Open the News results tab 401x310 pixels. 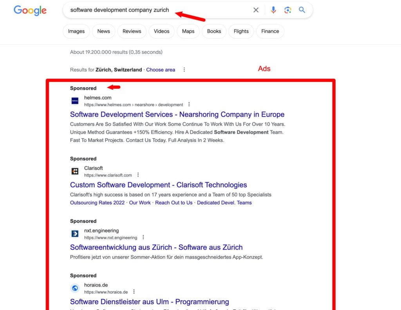click(x=103, y=31)
